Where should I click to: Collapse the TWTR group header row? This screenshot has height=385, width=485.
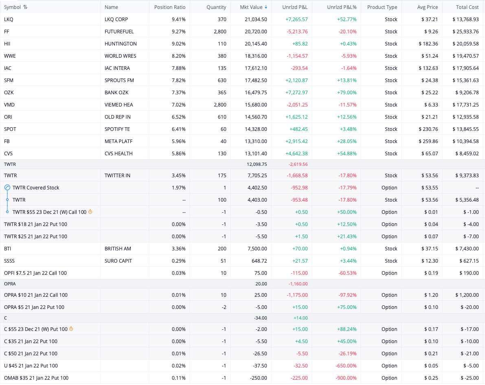click(243, 164)
